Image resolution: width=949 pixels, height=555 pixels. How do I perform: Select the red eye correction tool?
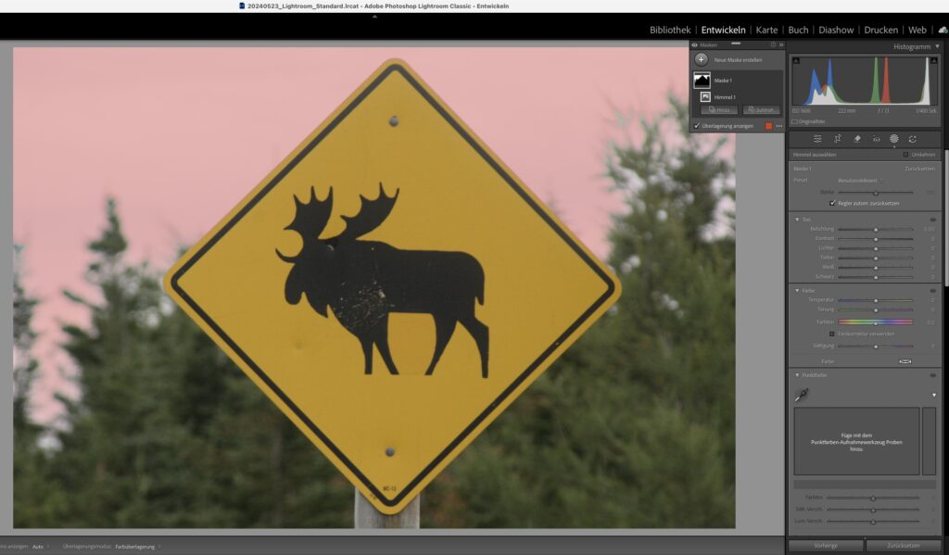pyautogui.click(x=876, y=139)
